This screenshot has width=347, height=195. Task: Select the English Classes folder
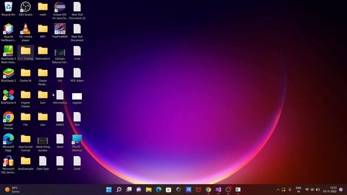[x=25, y=99]
